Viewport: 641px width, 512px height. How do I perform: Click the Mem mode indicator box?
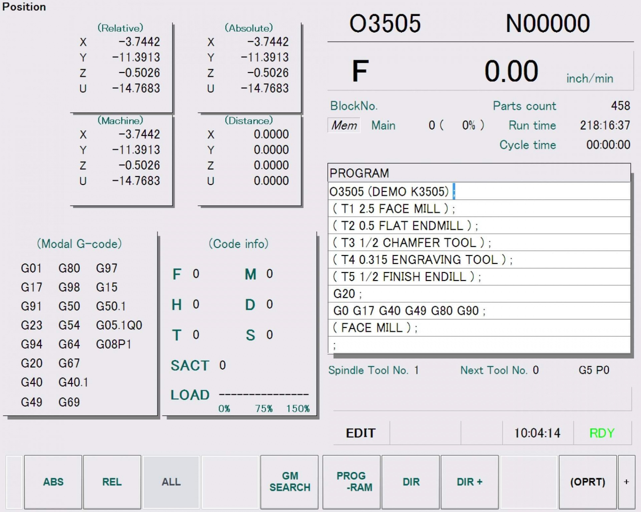pos(344,125)
